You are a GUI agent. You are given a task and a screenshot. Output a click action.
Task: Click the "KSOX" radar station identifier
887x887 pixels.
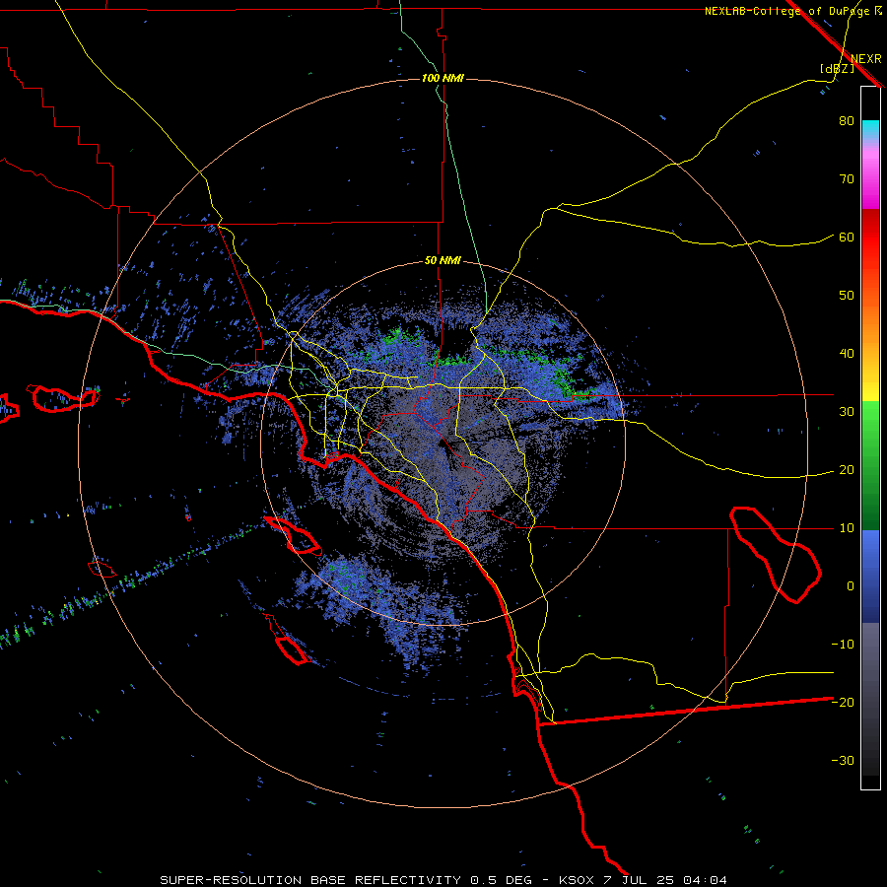pos(578,880)
